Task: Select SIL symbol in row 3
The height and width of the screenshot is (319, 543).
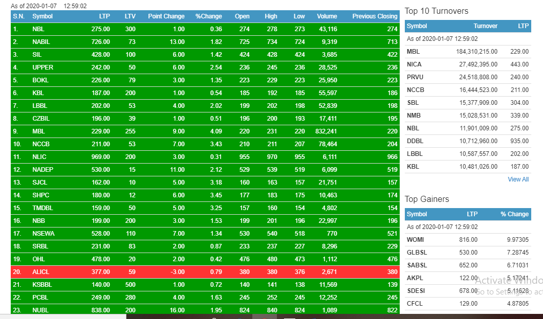Action: (37, 55)
